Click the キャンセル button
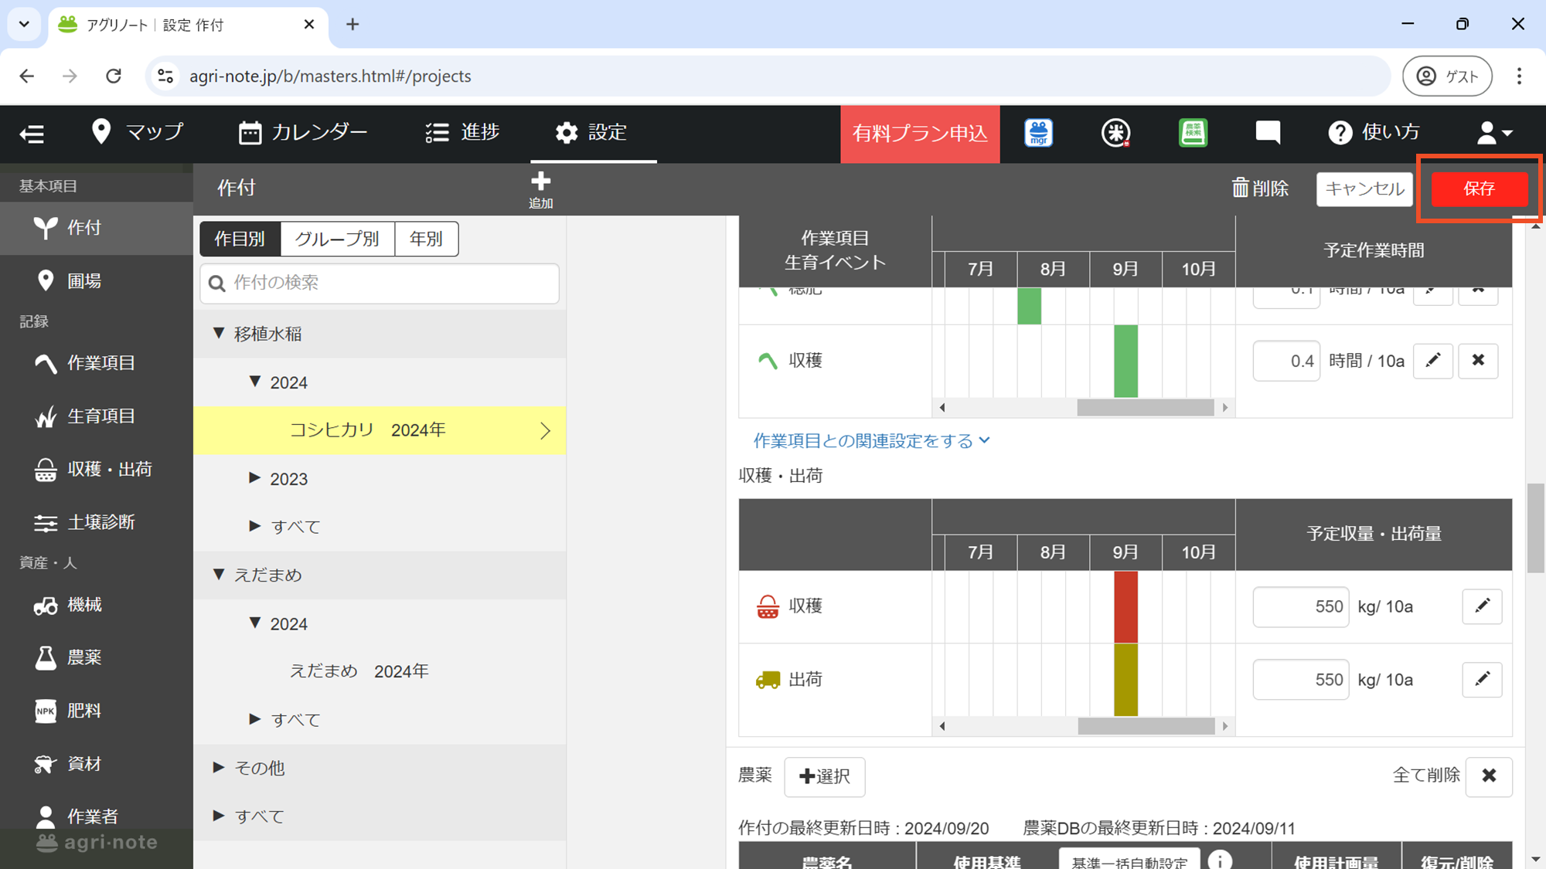Image resolution: width=1546 pixels, height=869 pixels. coord(1364,188)
